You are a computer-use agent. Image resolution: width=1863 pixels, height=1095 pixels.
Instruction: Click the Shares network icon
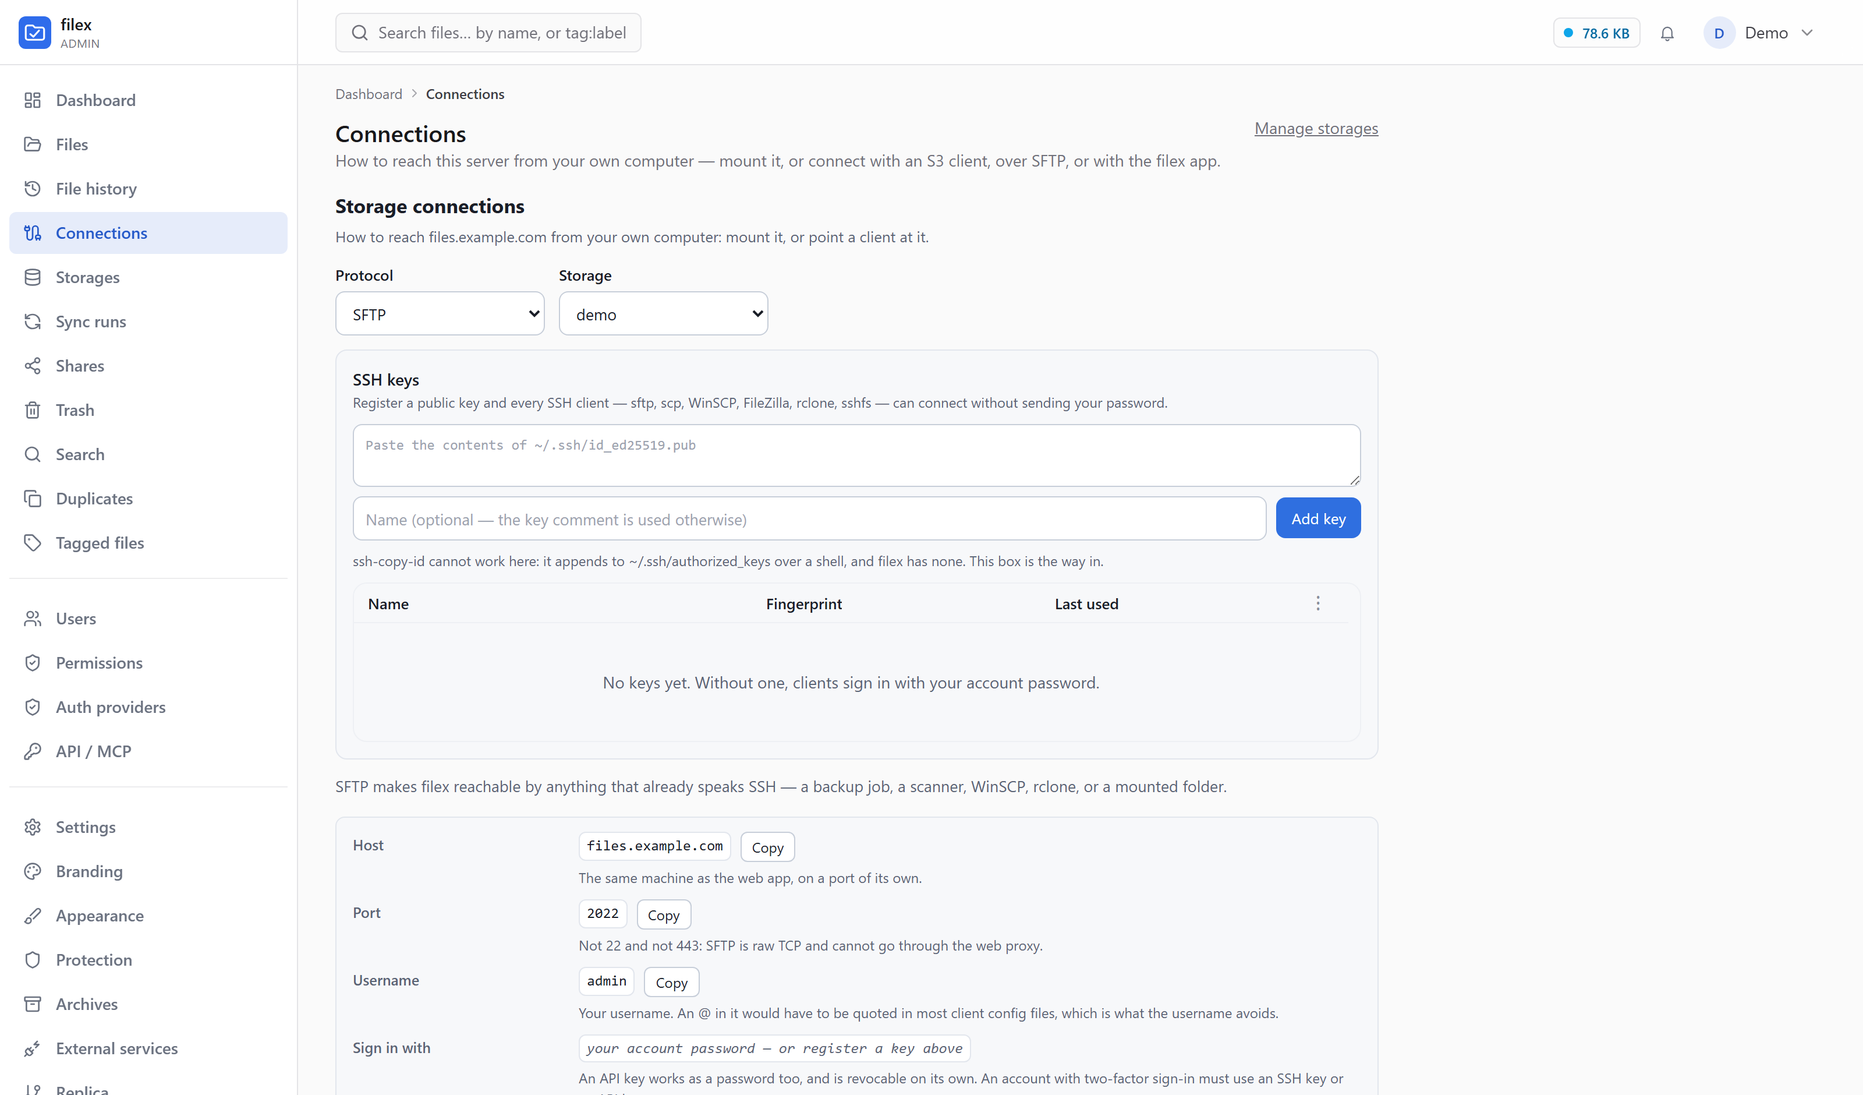33,366
